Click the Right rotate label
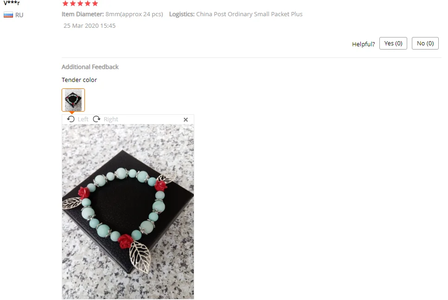448x300 pixels. (111, 119)
